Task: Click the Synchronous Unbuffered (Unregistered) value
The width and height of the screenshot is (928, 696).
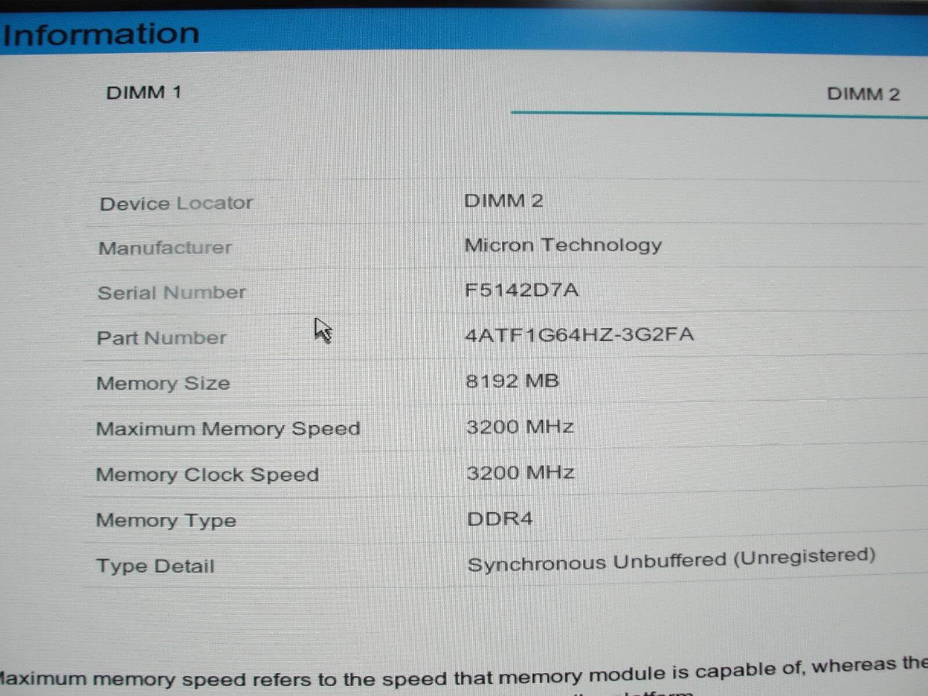Action: [x=671, y=560]
